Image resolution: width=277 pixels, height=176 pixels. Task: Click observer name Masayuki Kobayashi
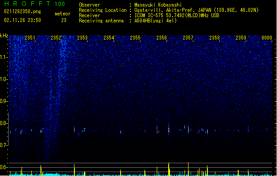pos(158,5)
